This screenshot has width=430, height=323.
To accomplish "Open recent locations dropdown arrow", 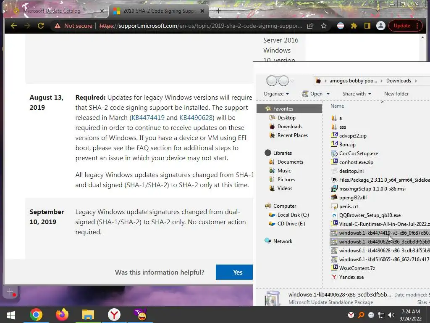I will 292,81.
